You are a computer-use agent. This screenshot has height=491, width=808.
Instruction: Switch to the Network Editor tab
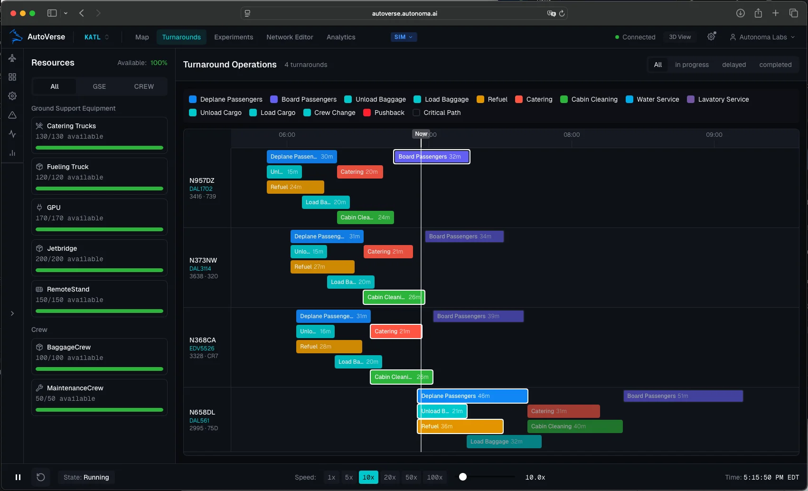[290, 37]
